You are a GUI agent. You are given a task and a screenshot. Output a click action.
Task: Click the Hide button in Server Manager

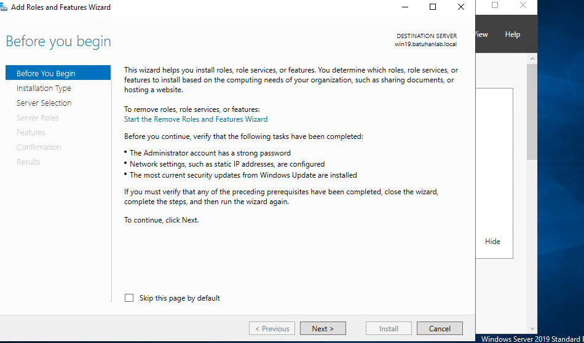(492, 242)
